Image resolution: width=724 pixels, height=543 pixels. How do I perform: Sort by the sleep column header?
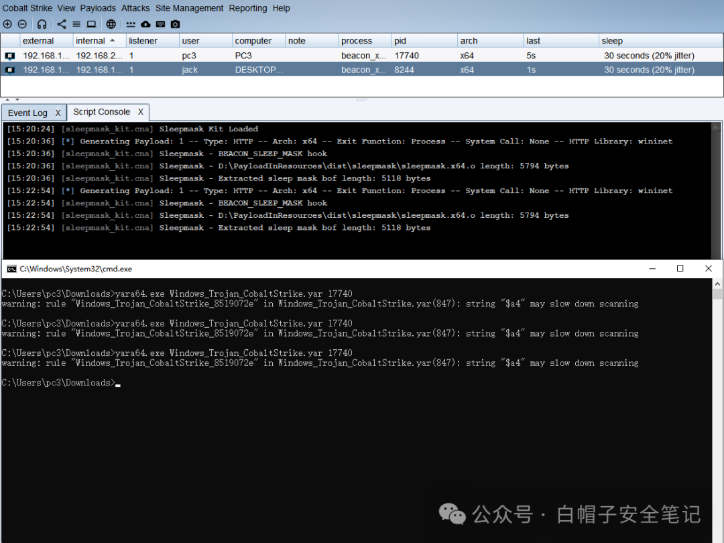(x=661, y=41)
